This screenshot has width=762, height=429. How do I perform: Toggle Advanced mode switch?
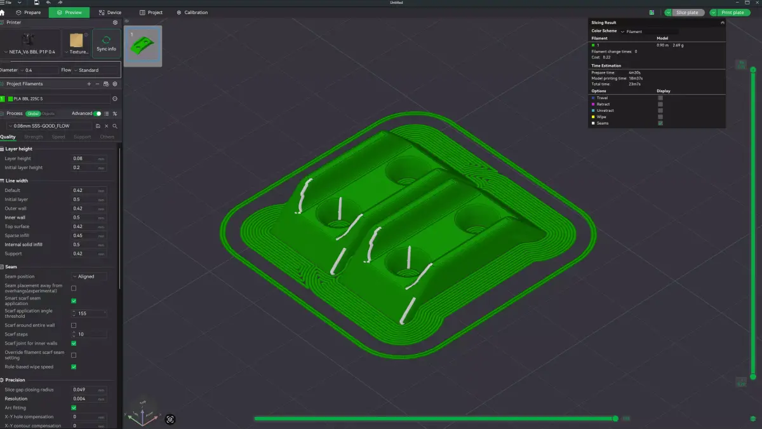tap(97, 114)
